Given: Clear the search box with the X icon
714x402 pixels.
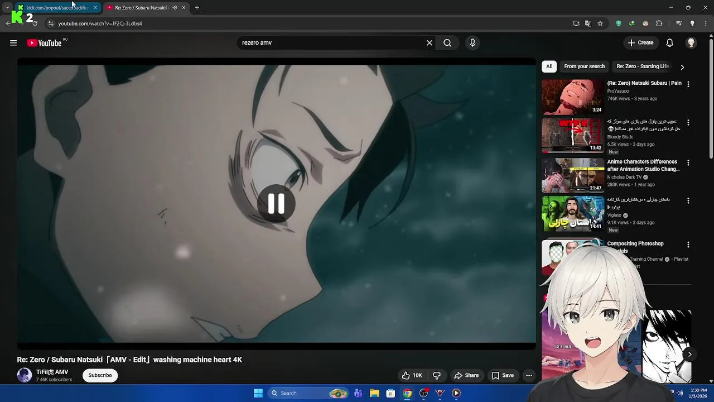Looking at the screenshot, I should point(430,43).
